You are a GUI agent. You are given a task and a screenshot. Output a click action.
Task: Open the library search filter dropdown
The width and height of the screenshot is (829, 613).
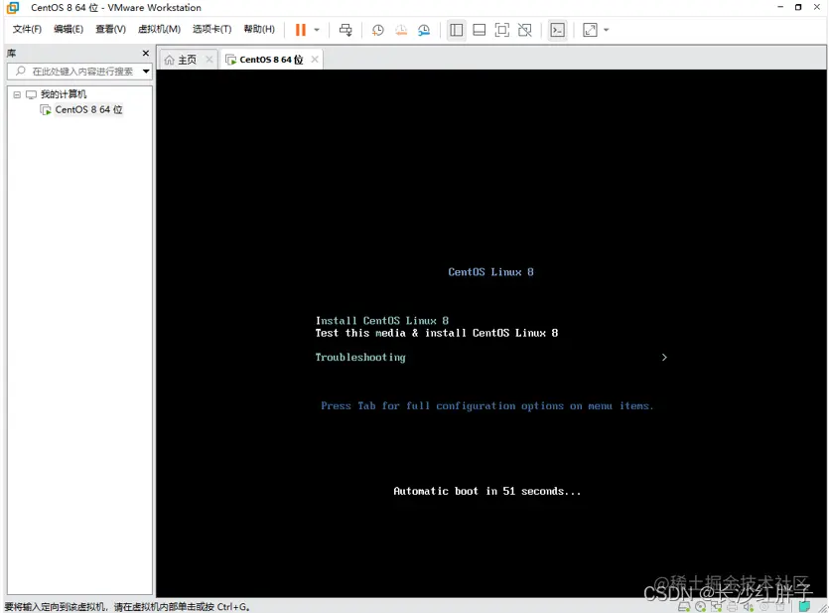[x=146, y=72]
